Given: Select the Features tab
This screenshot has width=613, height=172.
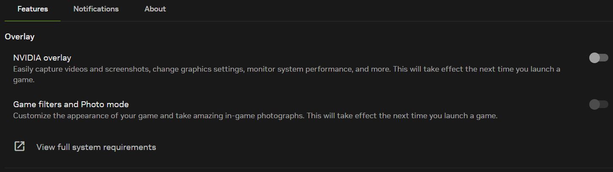Looking at the screenshot, I should [x=33, y=9].
